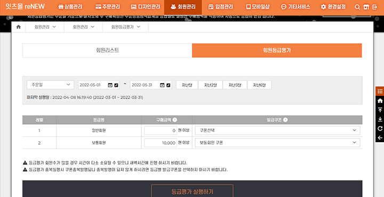Expand the second 회원관리 breadcrumb dropdown
384x197 pixels.
[83, 27]
